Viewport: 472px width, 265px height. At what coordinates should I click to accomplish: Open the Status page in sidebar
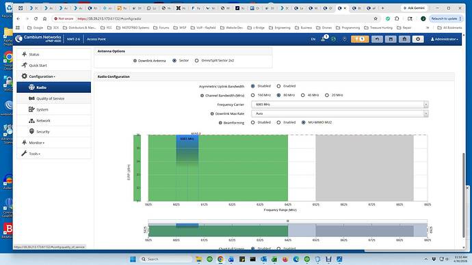click(53, 55)
